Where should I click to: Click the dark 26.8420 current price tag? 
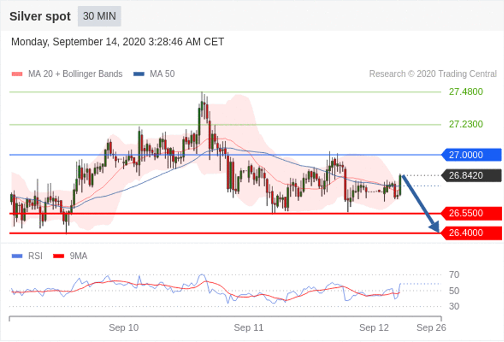471,176
